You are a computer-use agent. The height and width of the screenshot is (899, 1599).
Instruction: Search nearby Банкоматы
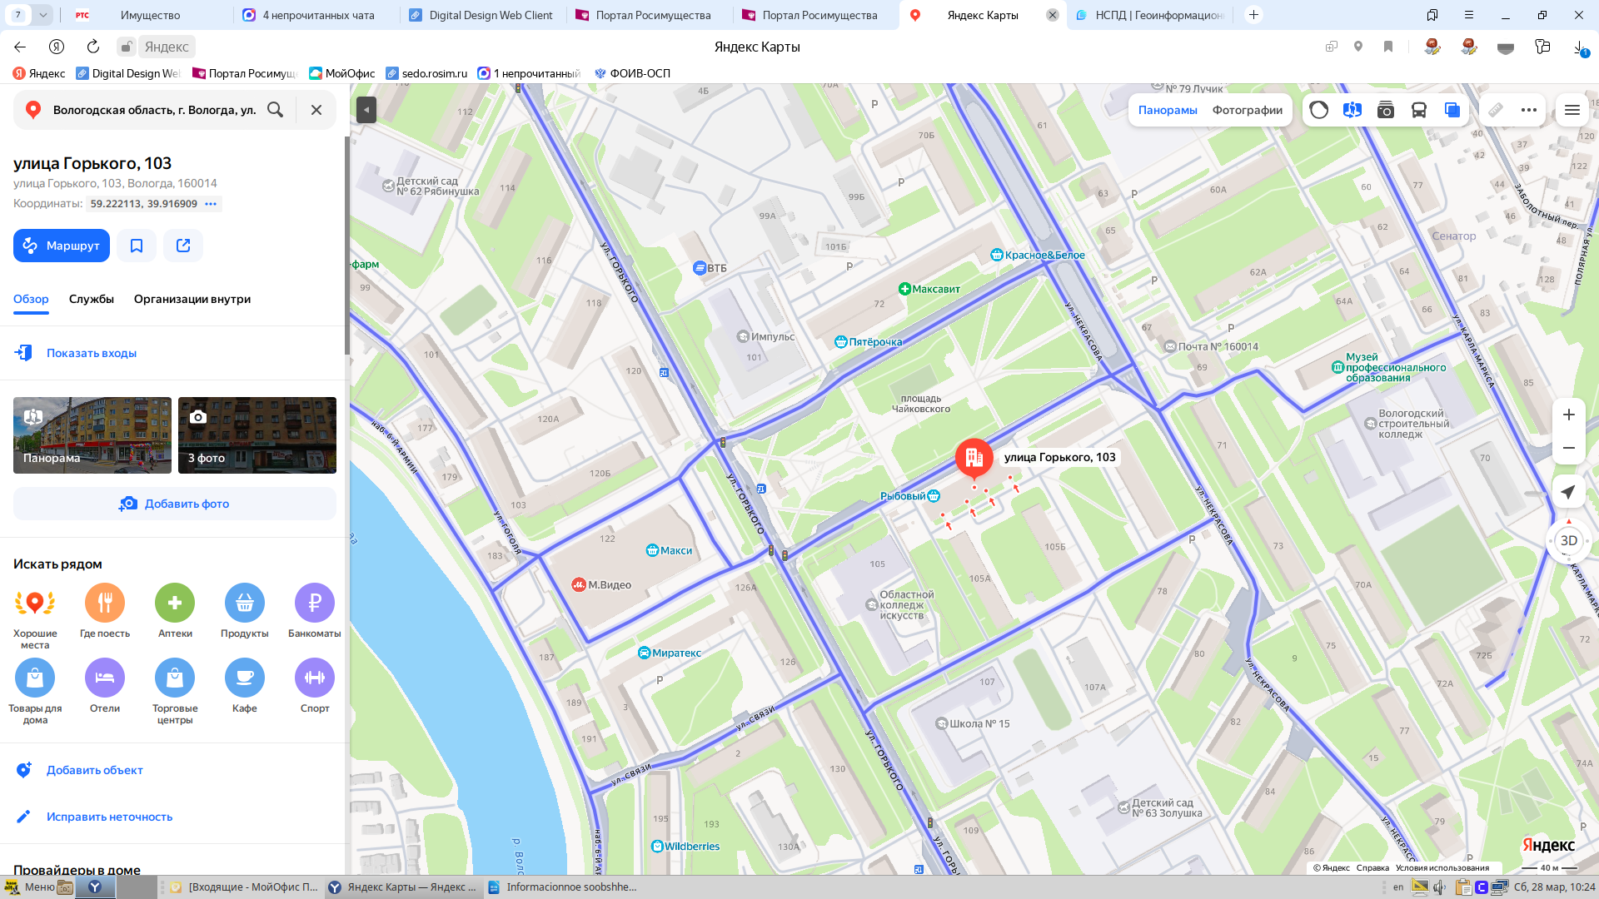(x=315, y=610)
